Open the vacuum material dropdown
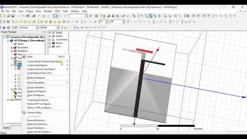 37,27
